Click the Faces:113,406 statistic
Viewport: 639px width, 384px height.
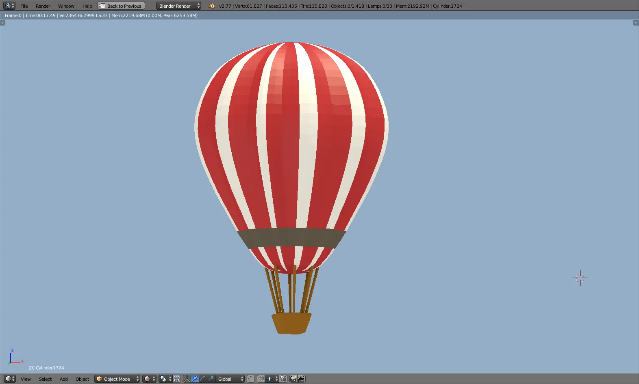(x=281, y=6)
